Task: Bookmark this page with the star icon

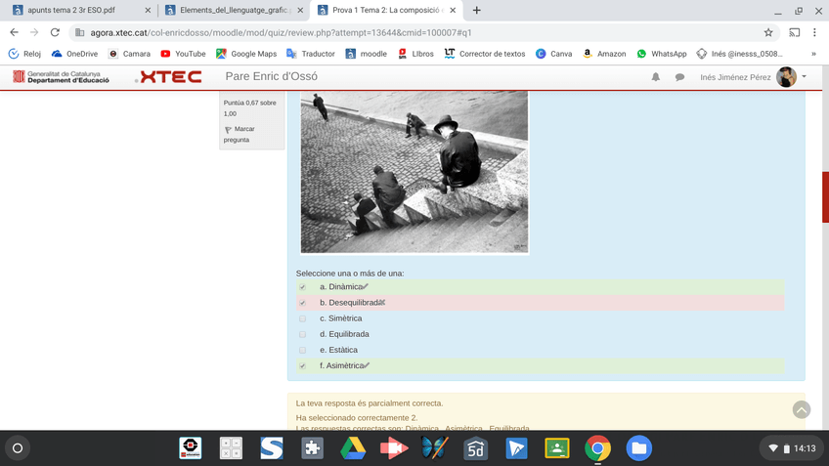Action: click(x=768, y=32)
